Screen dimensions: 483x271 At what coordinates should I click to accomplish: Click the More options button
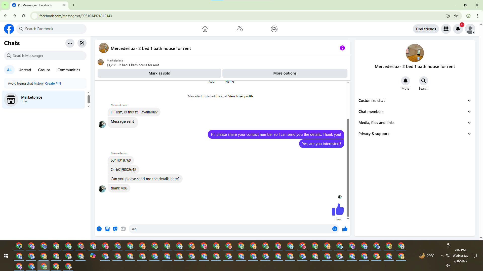click(285, 73)
